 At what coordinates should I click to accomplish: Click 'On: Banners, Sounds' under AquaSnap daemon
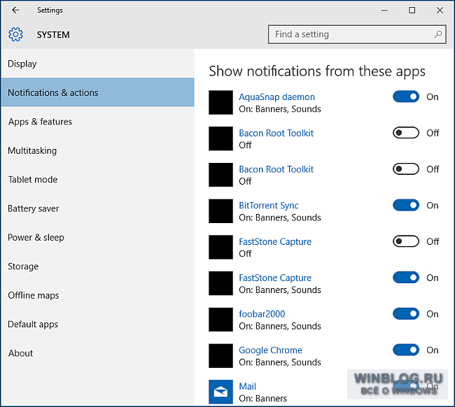(280, 109)
